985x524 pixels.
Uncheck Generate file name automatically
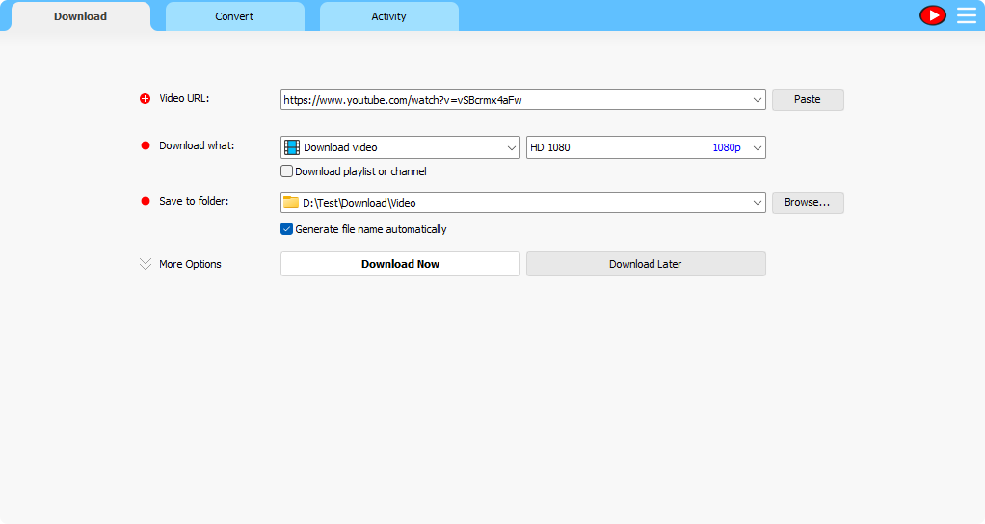pos(286,229)
